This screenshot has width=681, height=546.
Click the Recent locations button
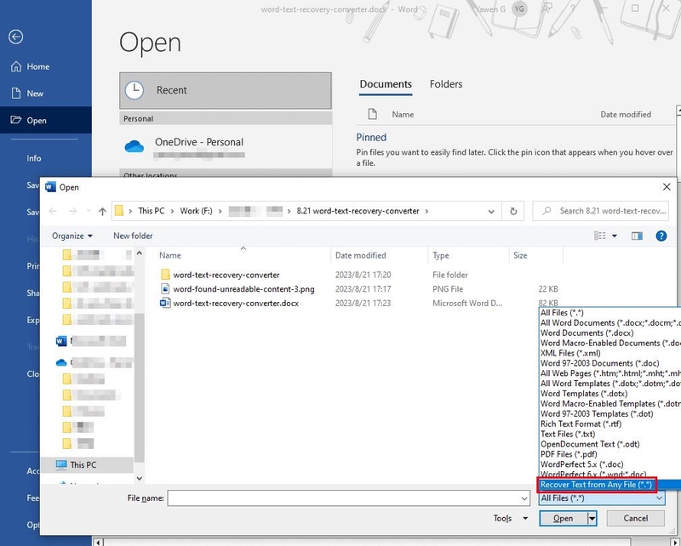(x=226, y=90)
